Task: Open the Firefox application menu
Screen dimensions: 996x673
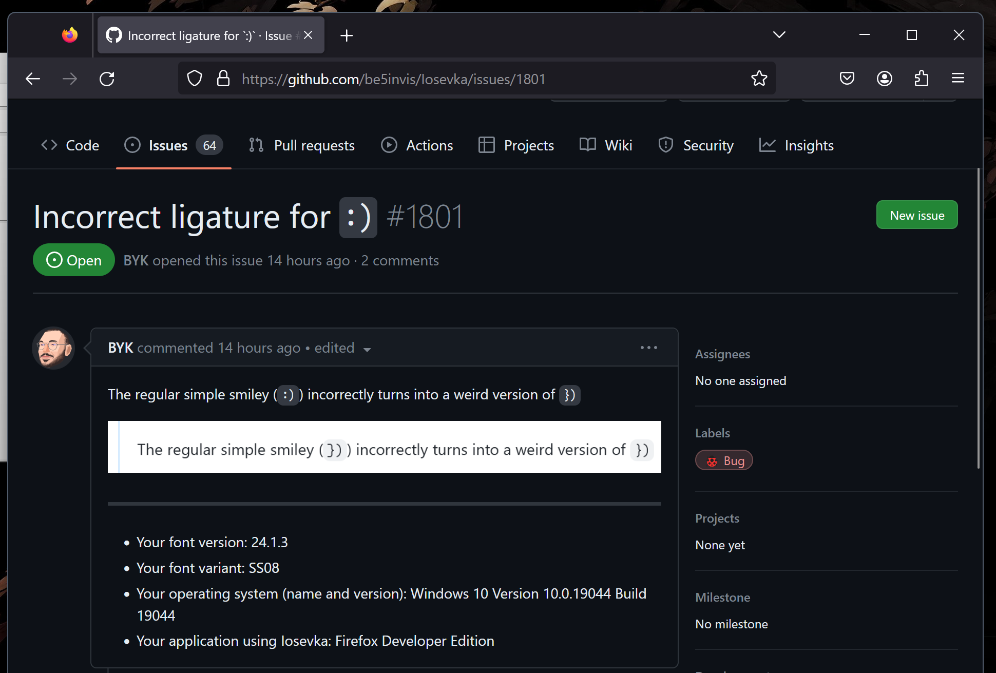Action: click(x=957, y=78)
